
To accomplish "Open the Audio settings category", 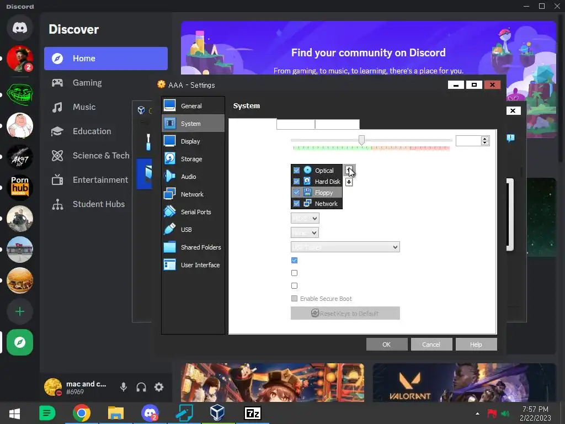I will pos(193,176).
